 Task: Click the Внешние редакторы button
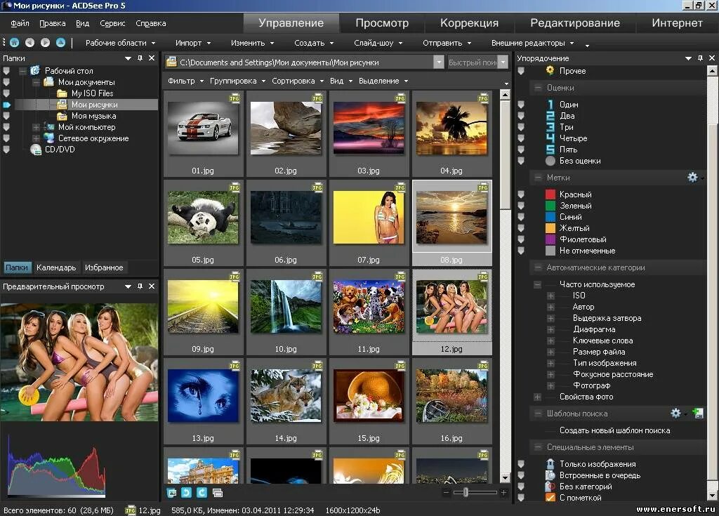532,43
